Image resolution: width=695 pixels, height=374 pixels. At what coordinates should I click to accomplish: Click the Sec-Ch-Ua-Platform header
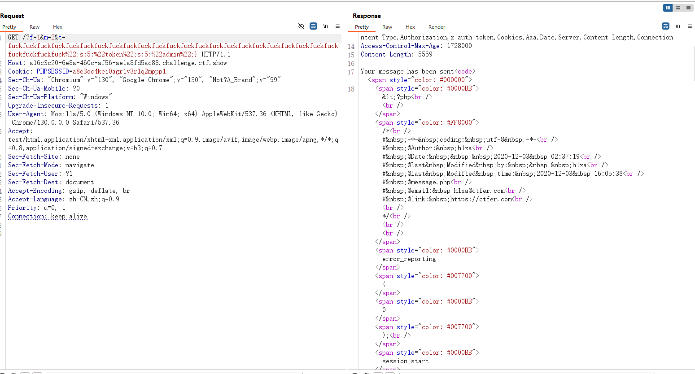60,97
